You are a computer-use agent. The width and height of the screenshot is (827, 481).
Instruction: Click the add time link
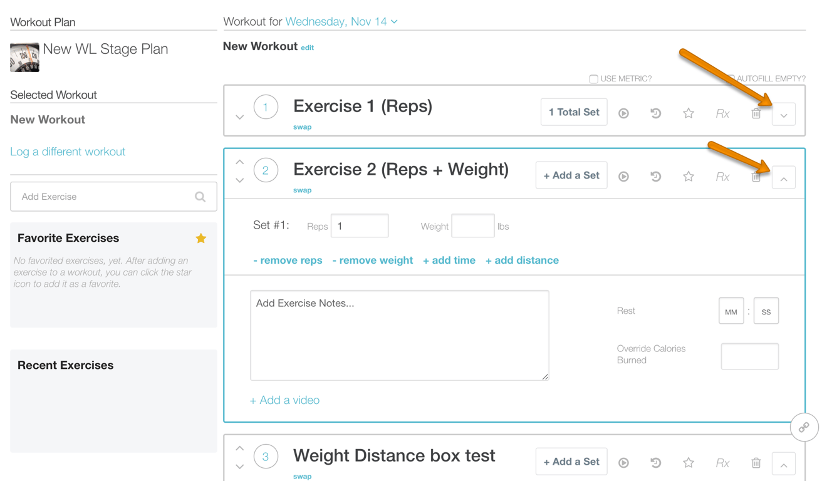(x=449, y=260)
